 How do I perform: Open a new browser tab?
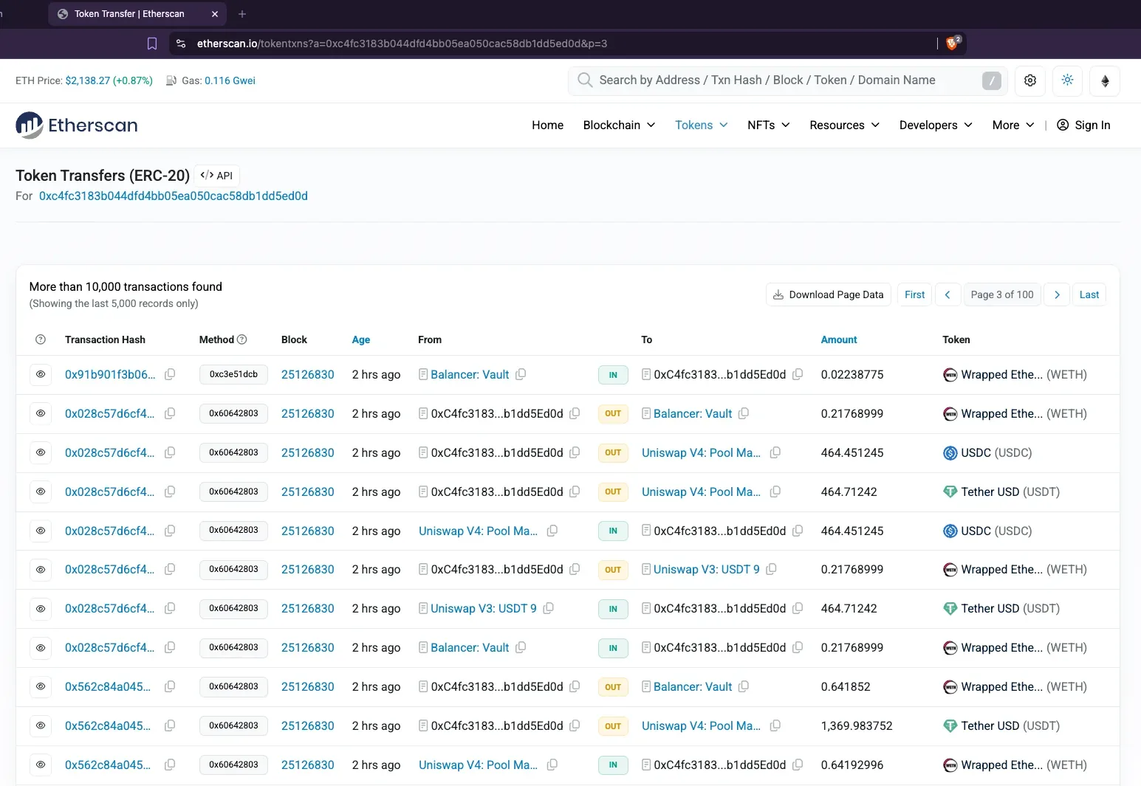(242, 14)
